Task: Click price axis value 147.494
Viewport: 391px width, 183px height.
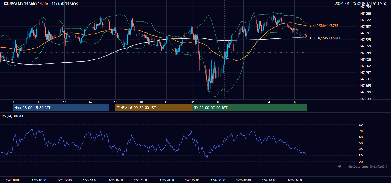Action: click(365, 53)
